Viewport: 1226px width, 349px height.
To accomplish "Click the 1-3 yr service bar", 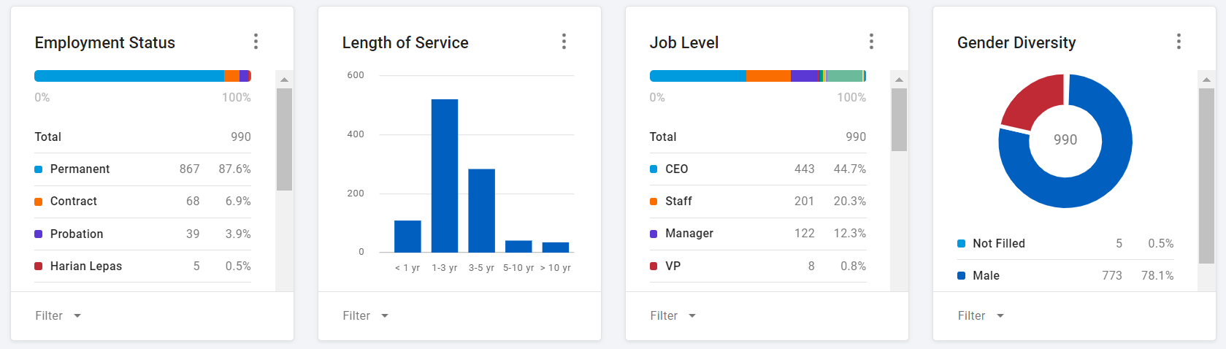I will point(444,175).
